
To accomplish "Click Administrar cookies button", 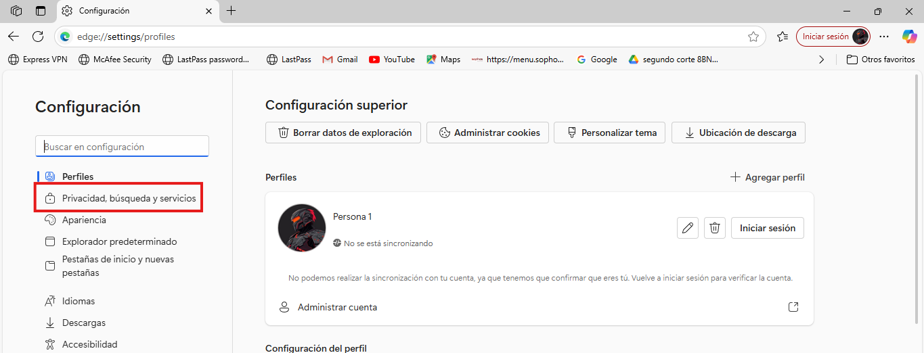I will (x=487, y=133).
